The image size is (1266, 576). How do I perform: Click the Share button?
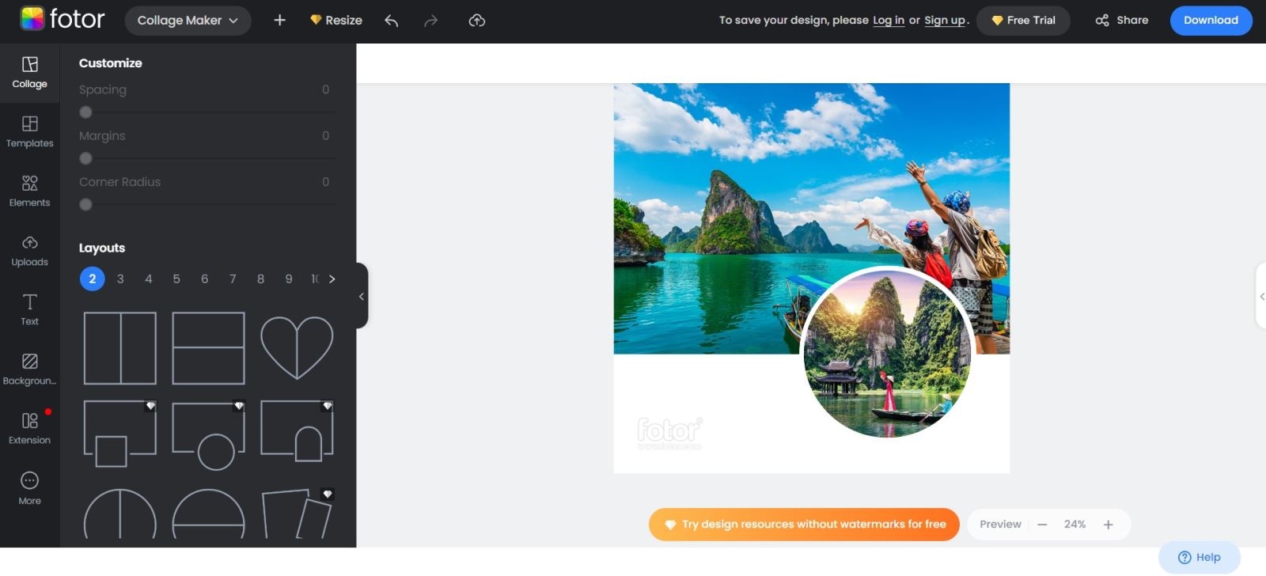1122,21
